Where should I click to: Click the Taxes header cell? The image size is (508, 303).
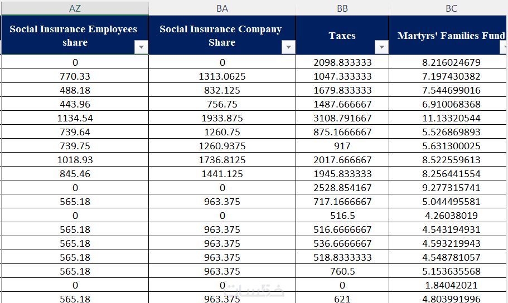tap(342, 35)
